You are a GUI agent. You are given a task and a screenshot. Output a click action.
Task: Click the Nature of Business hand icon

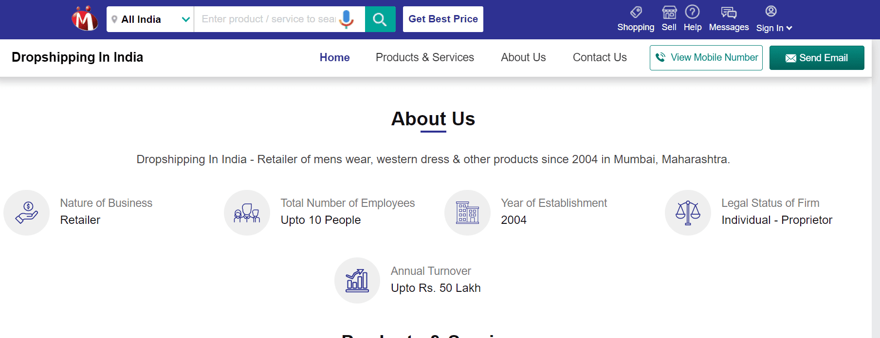[x=26, y=213]
